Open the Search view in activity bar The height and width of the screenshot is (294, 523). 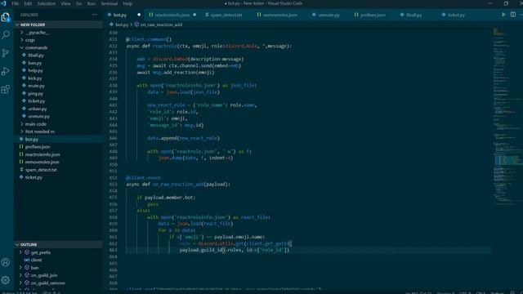6,34
